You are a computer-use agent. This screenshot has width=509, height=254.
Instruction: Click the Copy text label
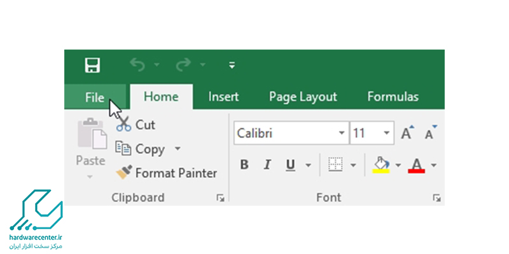click(150, 149)
